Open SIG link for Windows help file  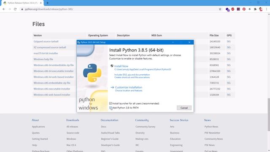point(229,59)
